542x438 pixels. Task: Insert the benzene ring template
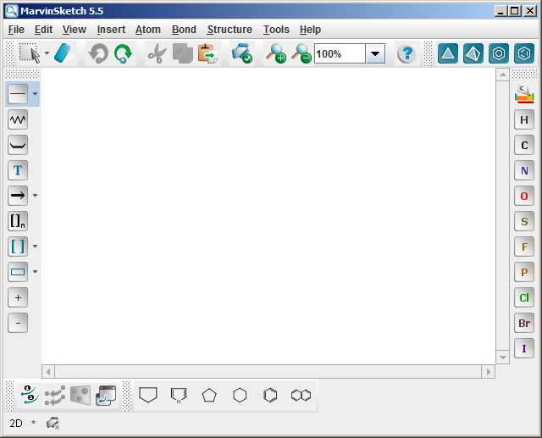270,395
